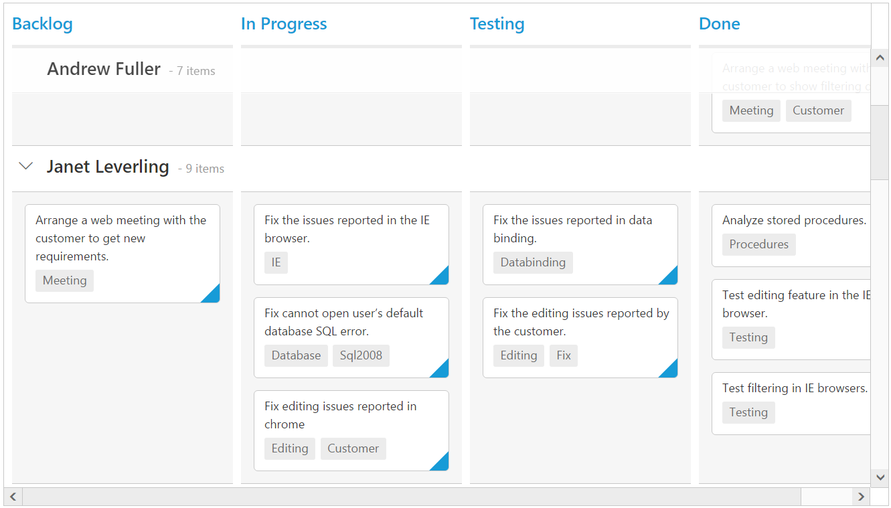Click blue corner marker on customer editing card

[671, 371]
